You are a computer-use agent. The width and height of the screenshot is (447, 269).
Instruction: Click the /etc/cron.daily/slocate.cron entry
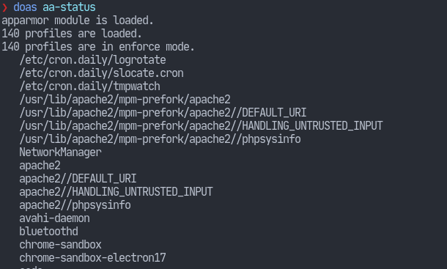click(101, 73)
